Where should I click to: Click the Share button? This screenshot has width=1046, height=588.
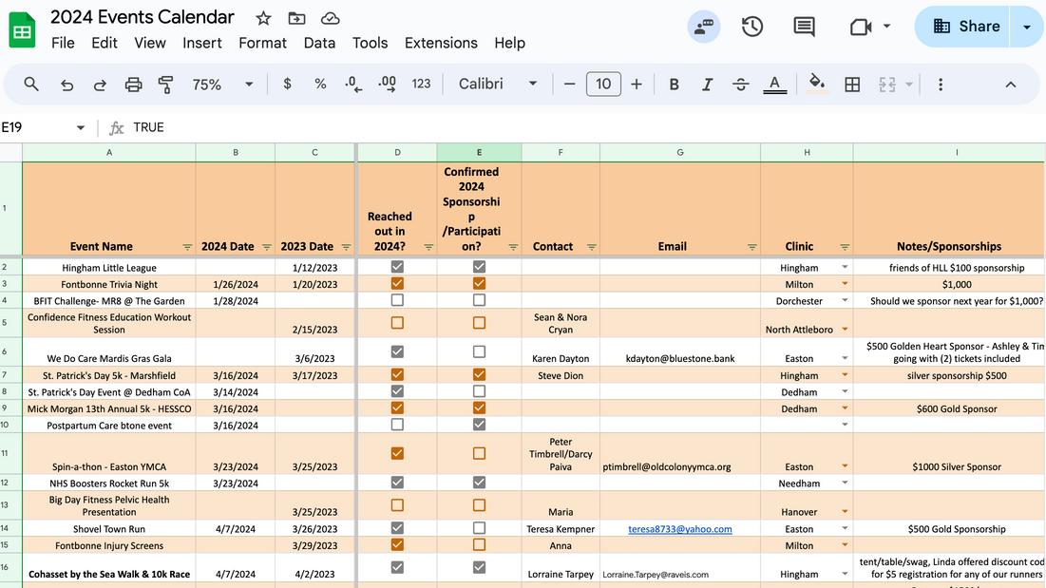click(x=966, y=27)
